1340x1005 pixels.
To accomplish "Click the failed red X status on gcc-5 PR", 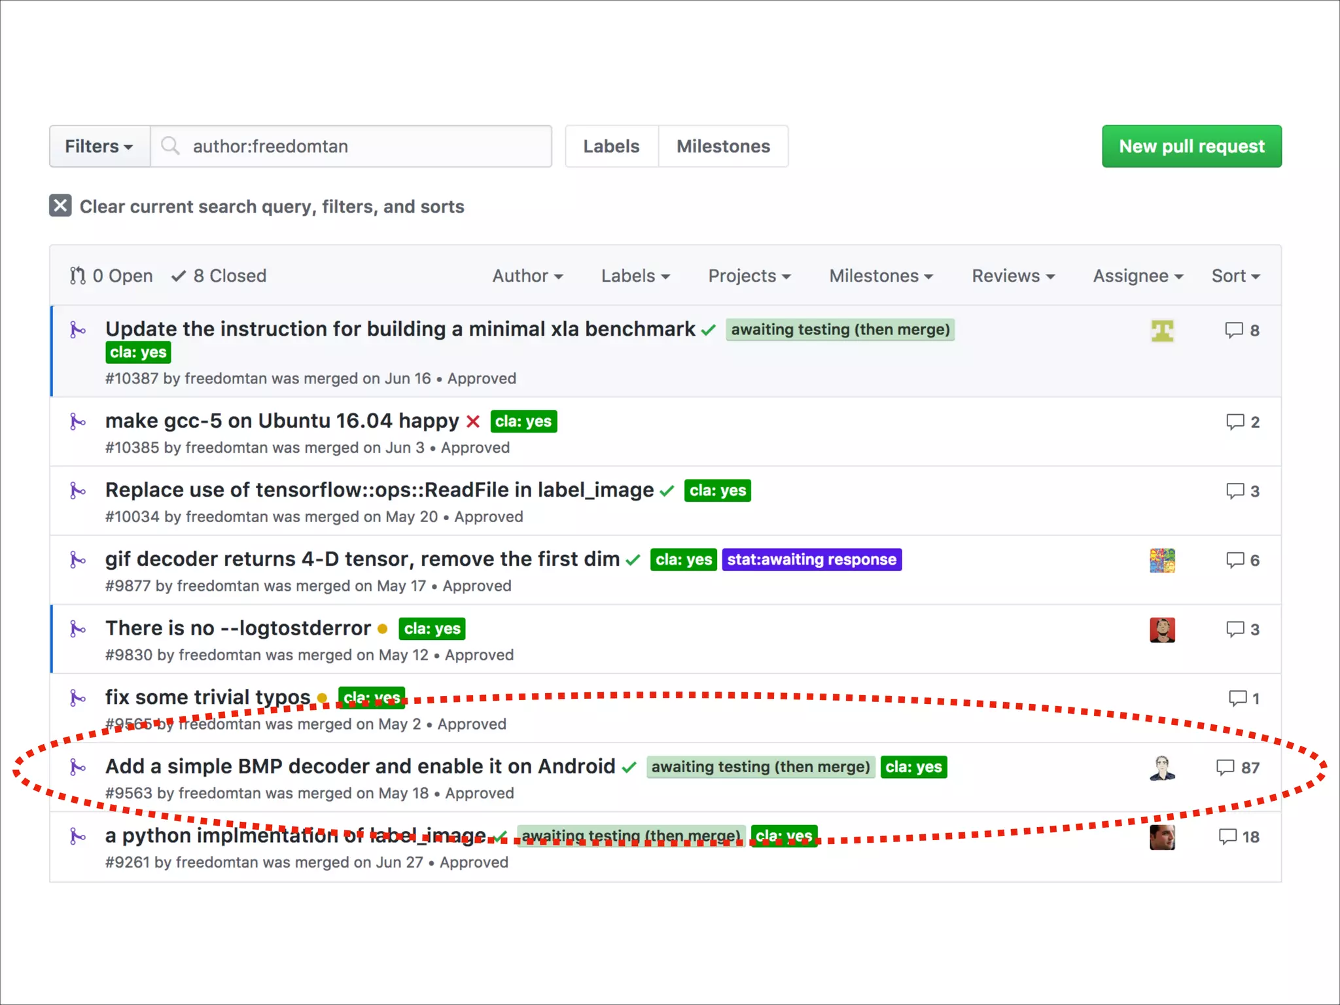I will [473, 421].
